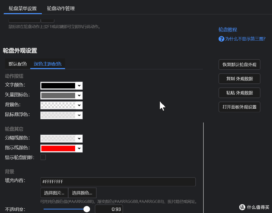
Task: Click the red 指示线颜色 swatch
Action: (58, 148)
